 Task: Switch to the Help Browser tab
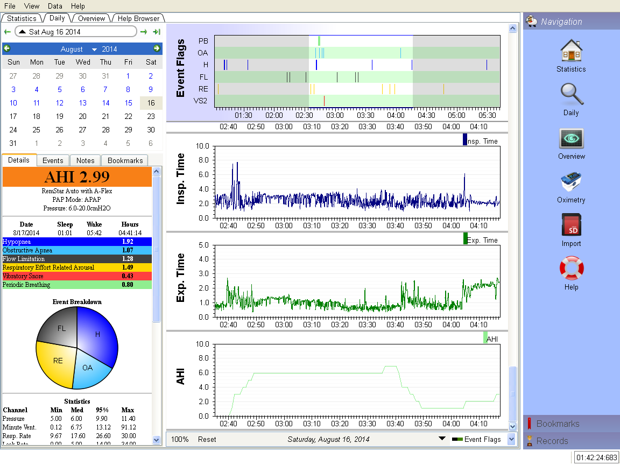pyautogui.click(x=138, y=18)
